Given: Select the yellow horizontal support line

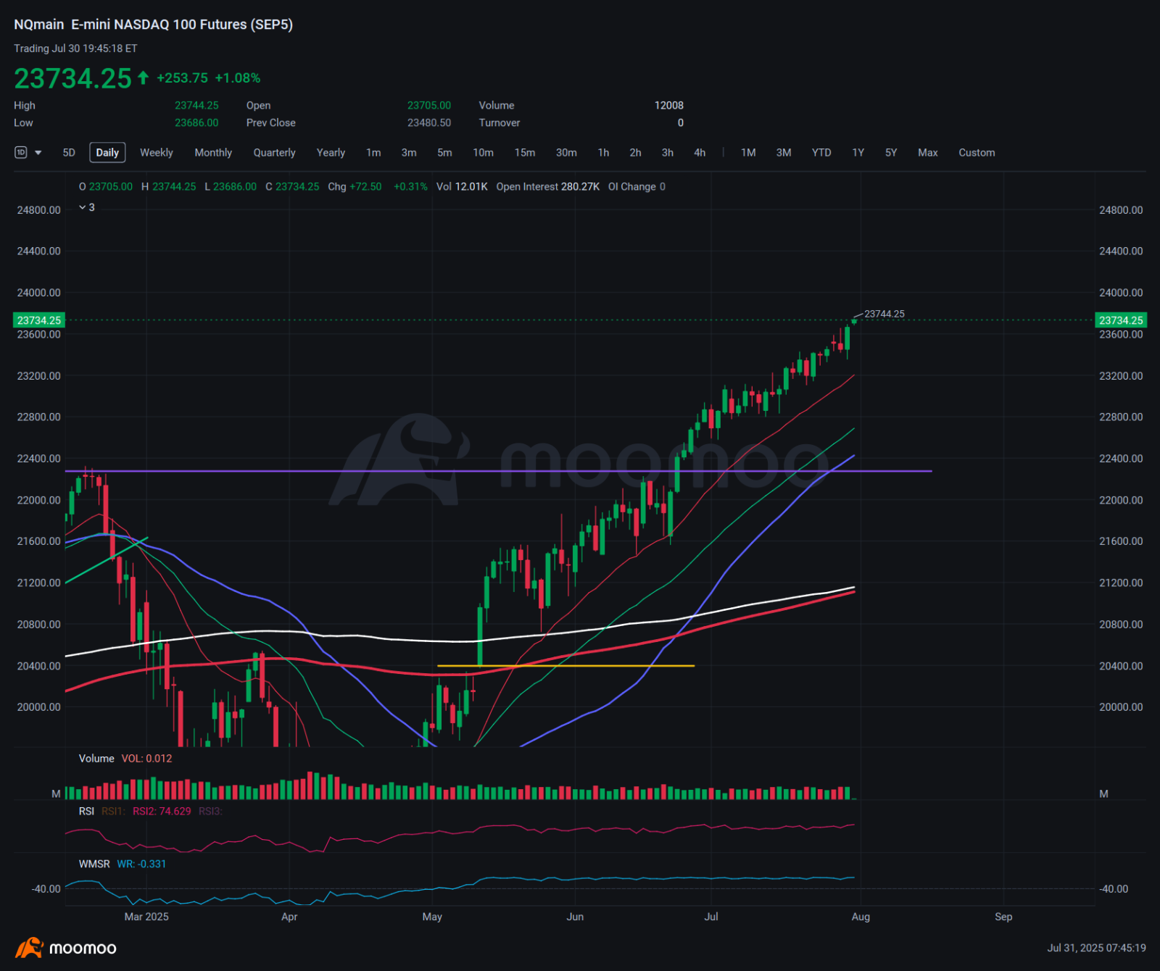Looking at the screenshot, I should (x=566, y=665).
